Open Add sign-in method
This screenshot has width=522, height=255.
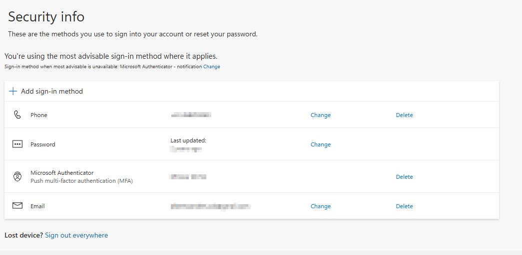click(52, 91)
